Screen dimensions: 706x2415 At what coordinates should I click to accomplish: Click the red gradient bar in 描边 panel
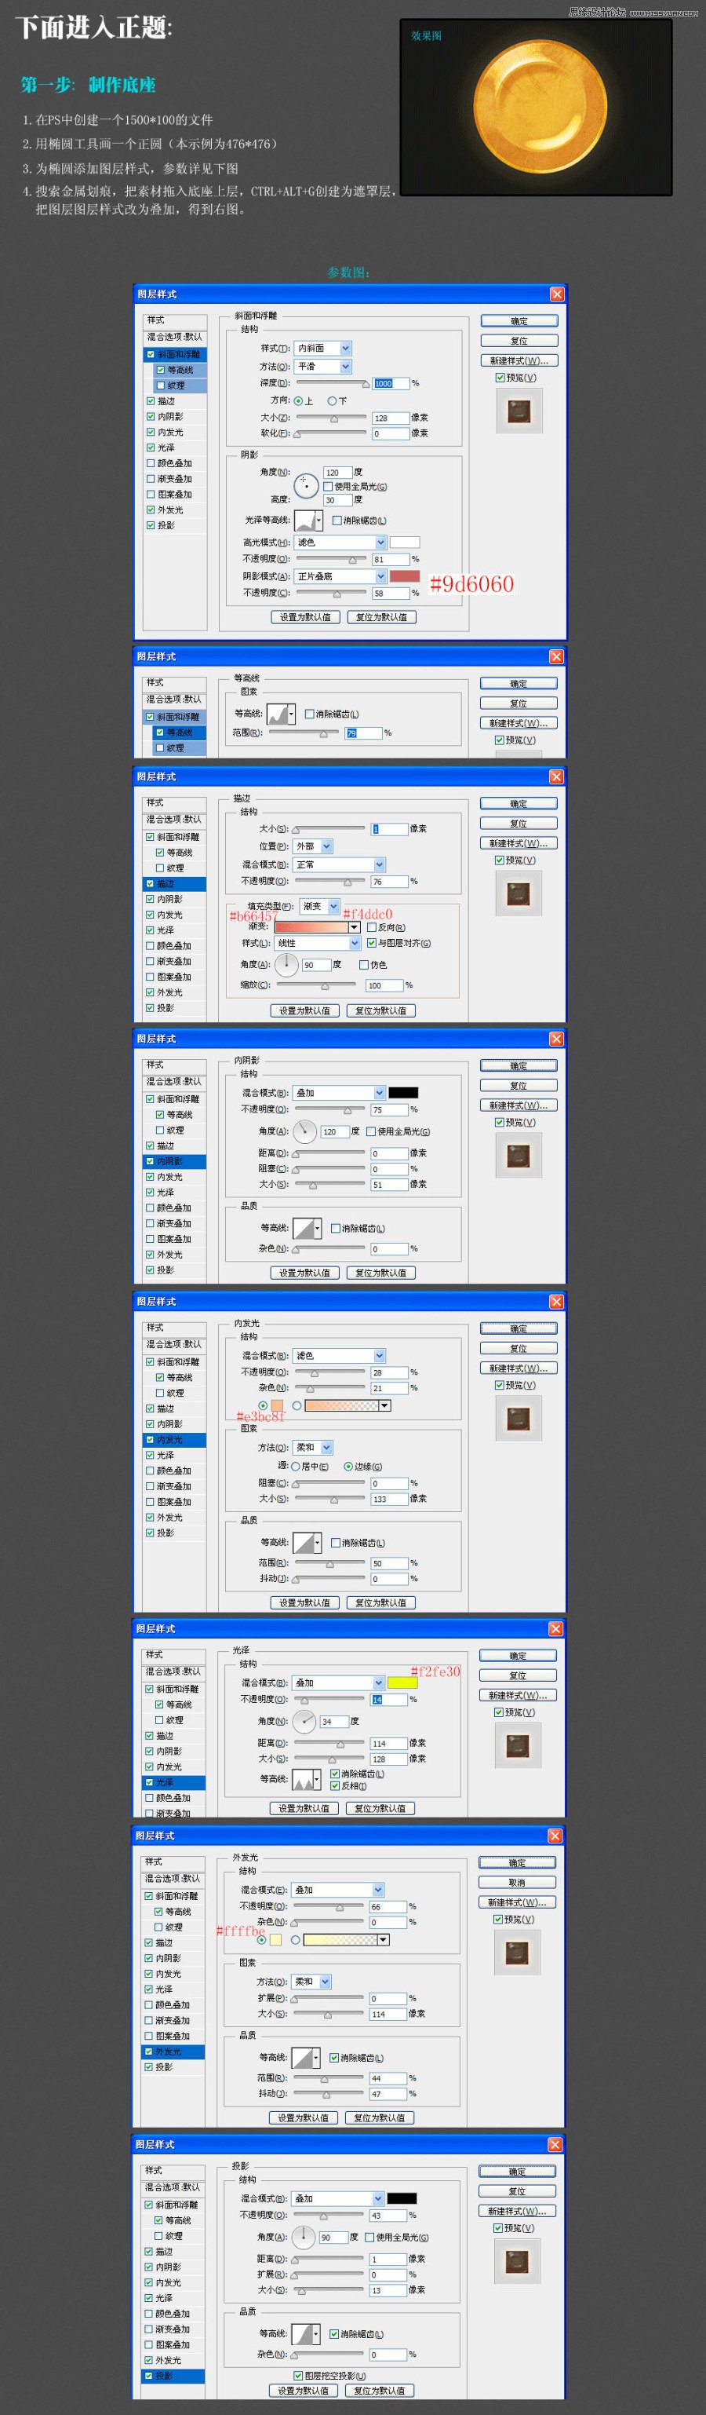click(311, 926)
